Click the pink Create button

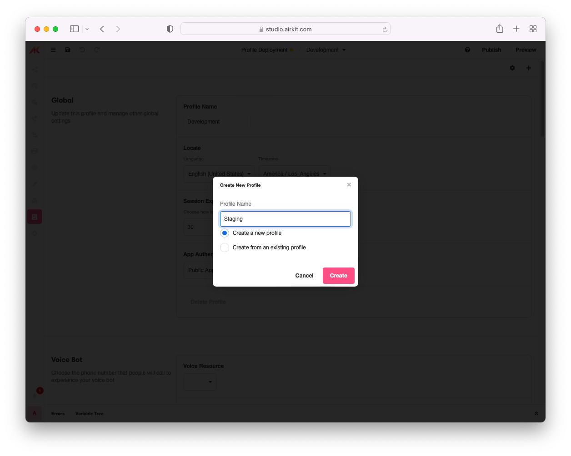pos(339,276)
